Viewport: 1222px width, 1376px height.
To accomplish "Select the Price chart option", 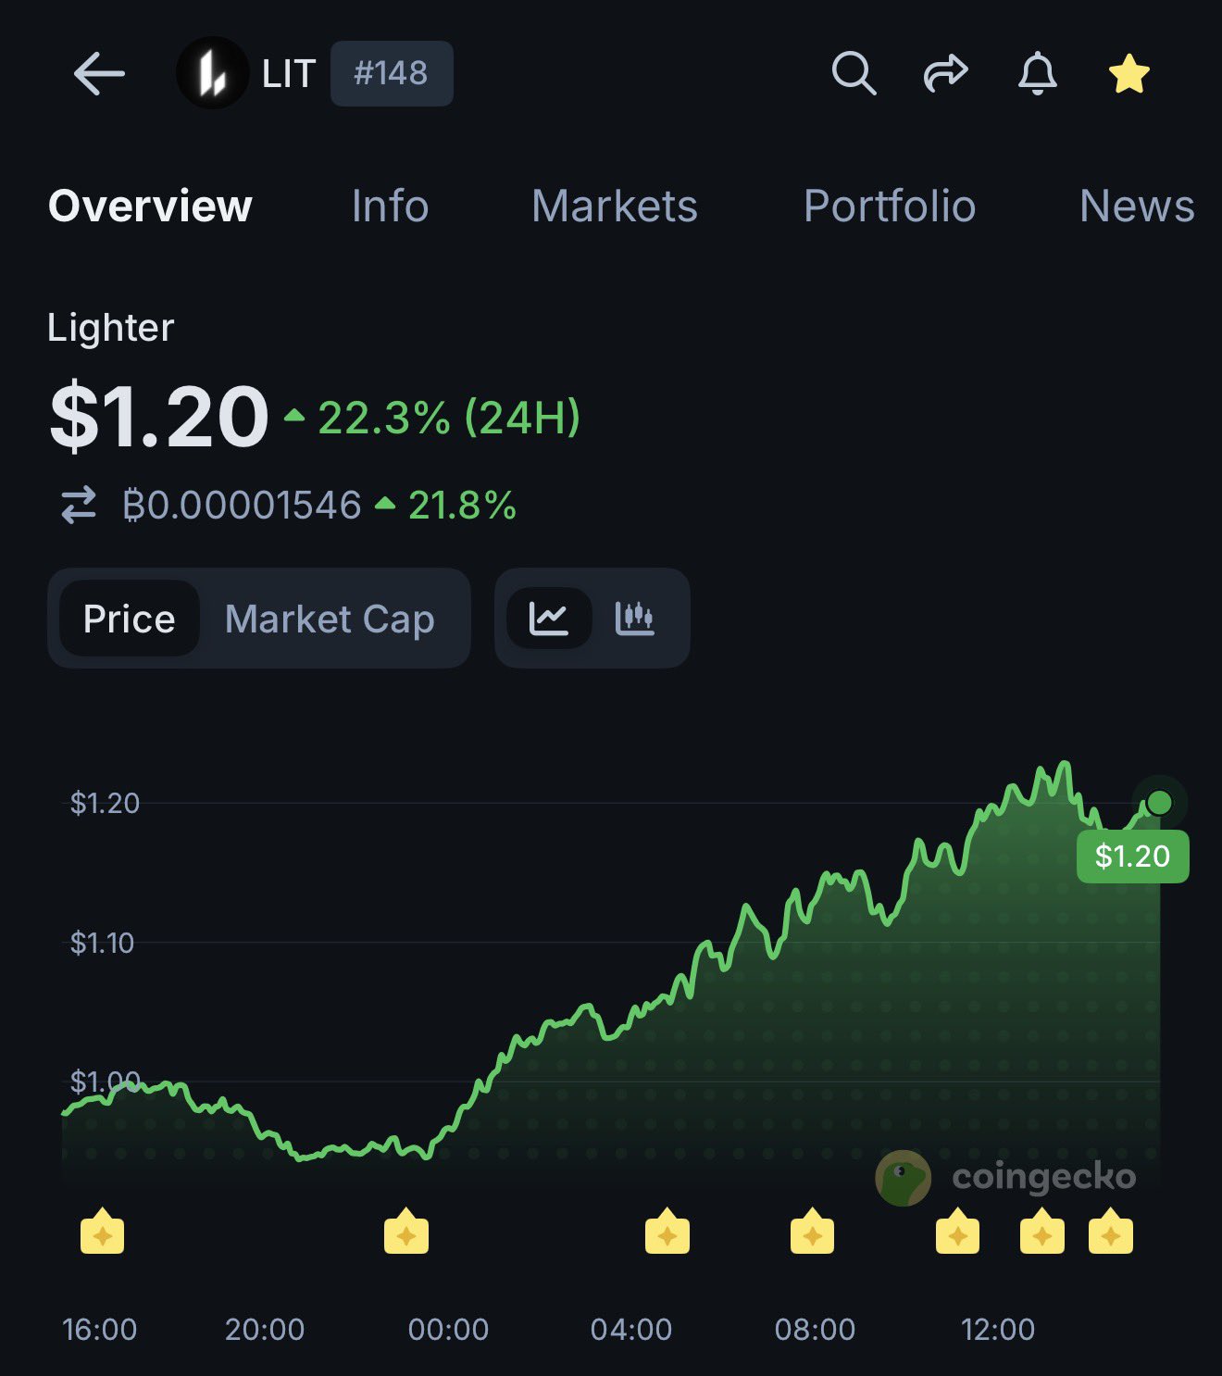I will click(130, 619).
